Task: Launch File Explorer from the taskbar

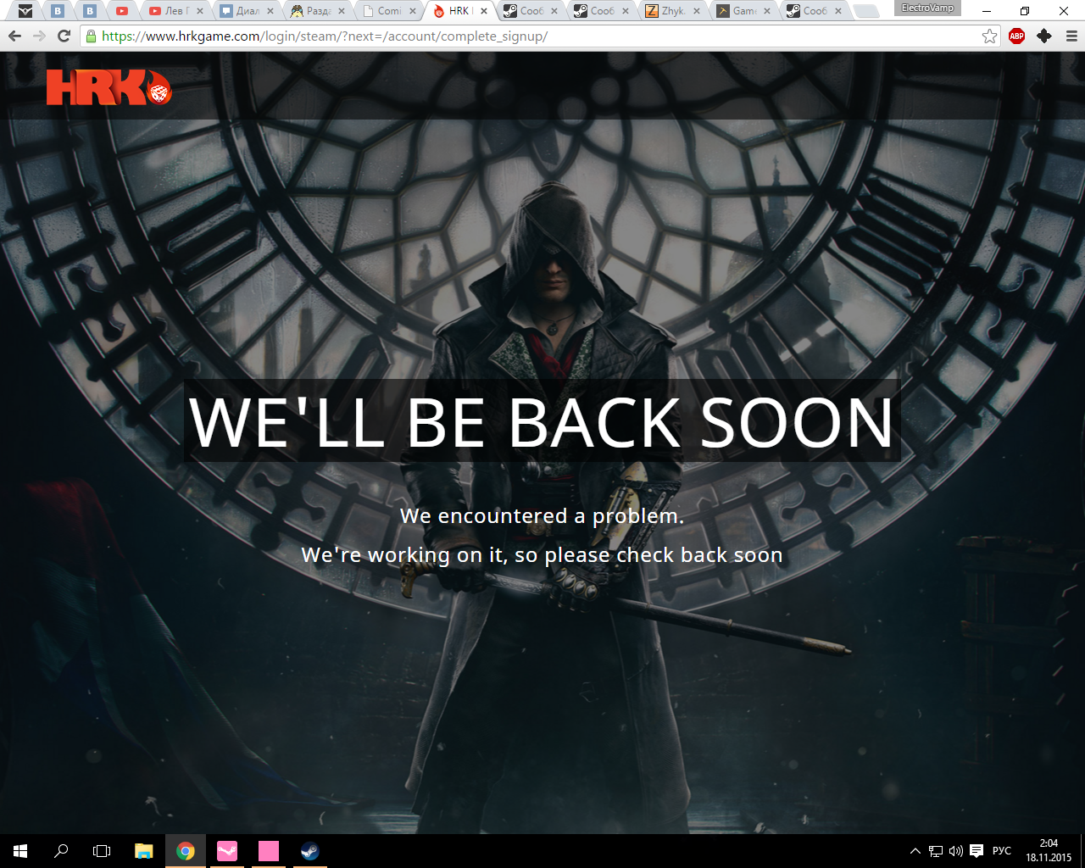Action: (x=144, y=851)
